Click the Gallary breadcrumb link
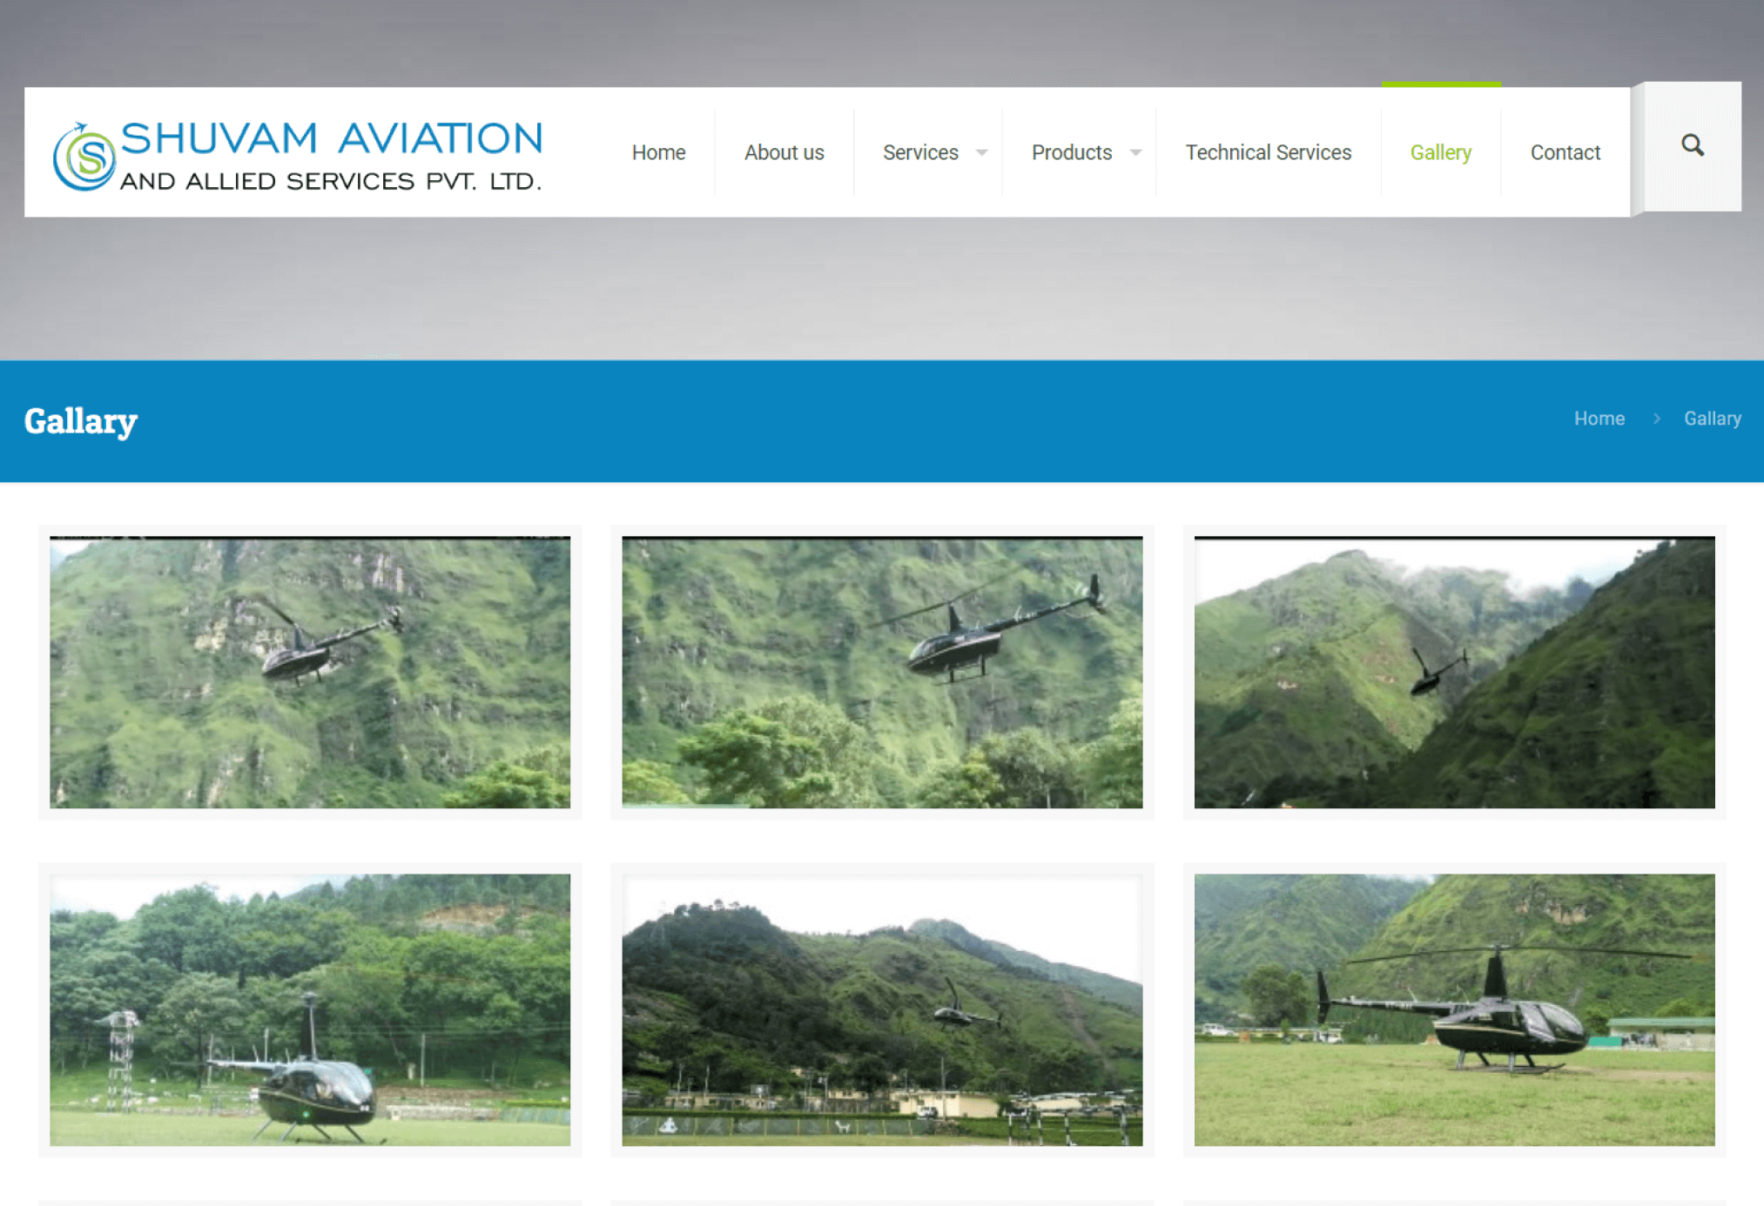 tap(1712, 419)
